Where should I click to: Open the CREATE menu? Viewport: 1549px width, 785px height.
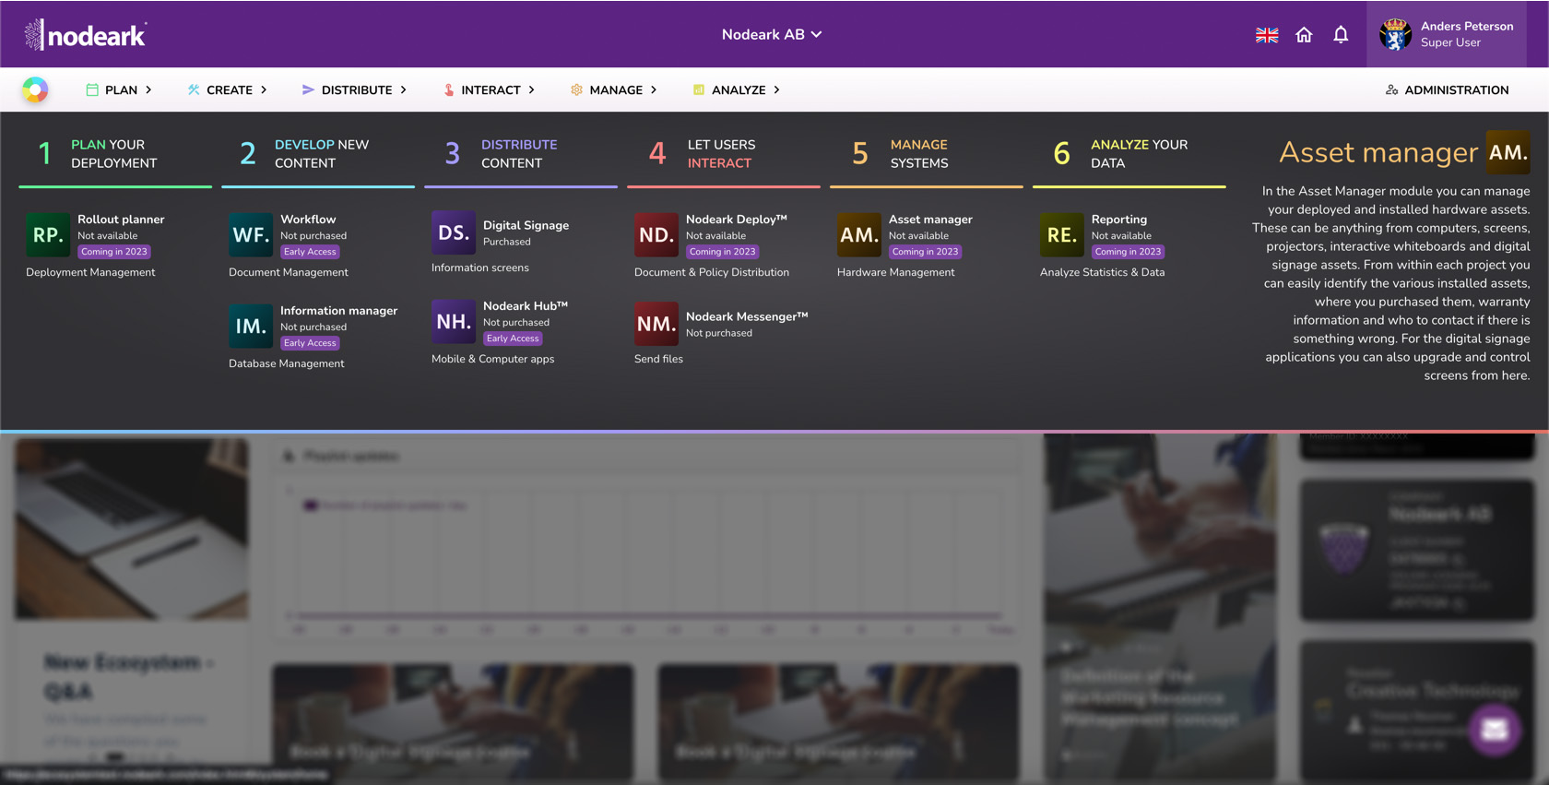click(x=230, y=89)
